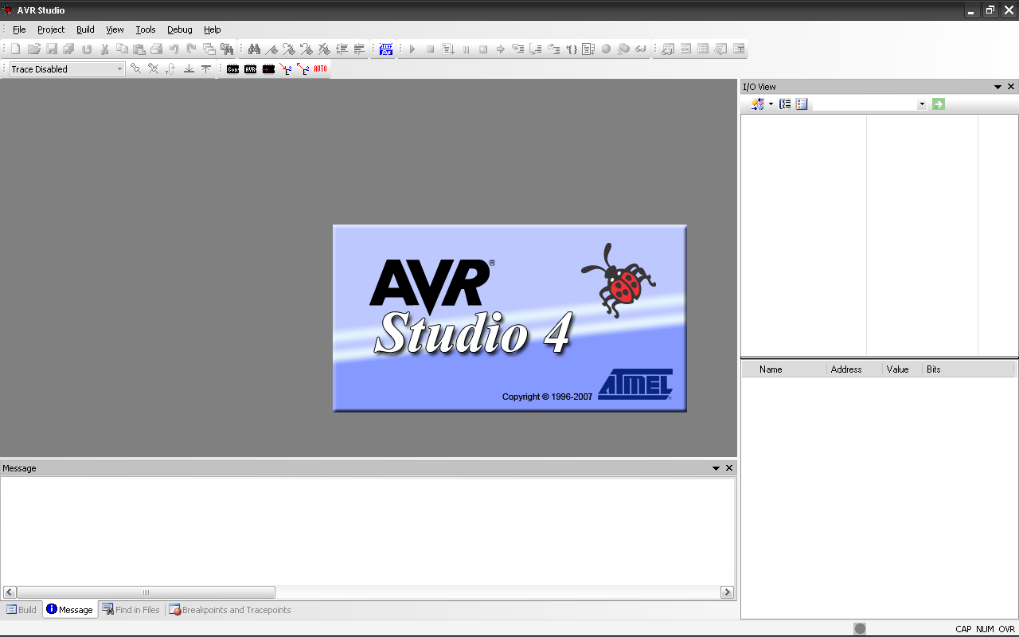
Task: Click the Address column header
Action: click(845, 369)
